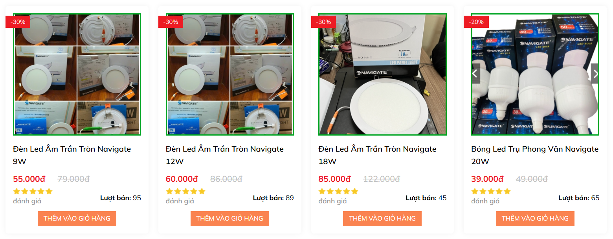Click the -20% badge on the 20W bulb

476,22
